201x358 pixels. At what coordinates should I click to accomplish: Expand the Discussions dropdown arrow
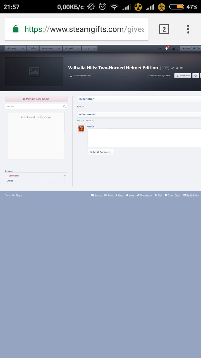(x=59, y=48)
